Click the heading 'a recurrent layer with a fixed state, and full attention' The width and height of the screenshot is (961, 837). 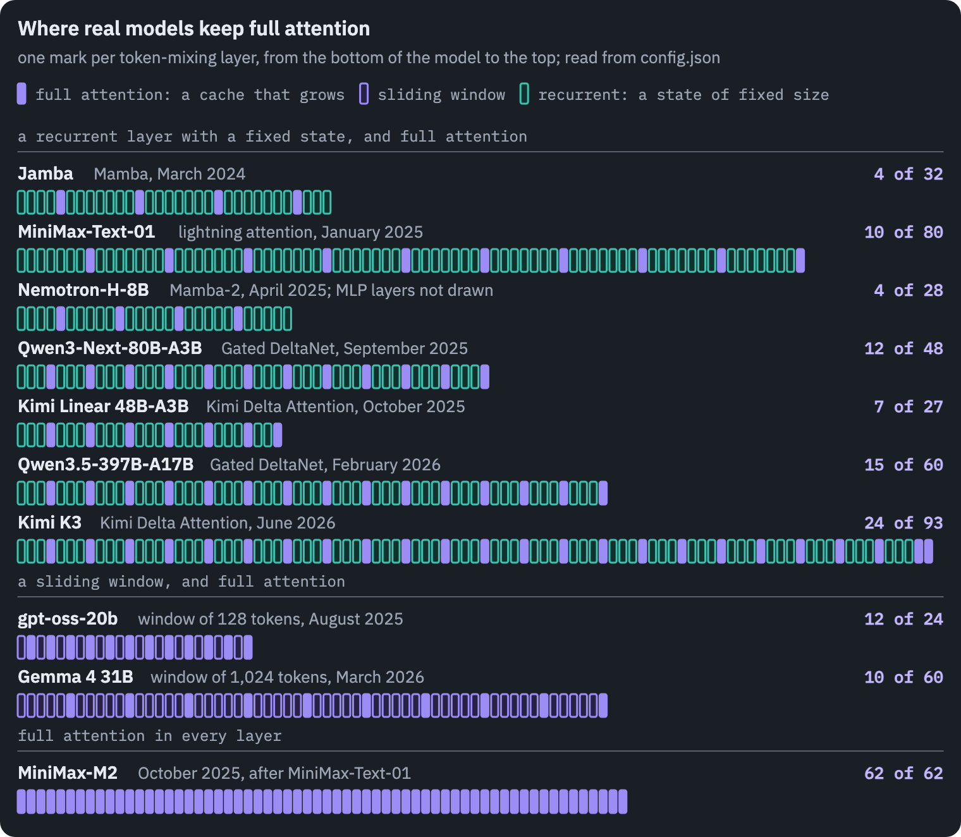click(272, 137)
